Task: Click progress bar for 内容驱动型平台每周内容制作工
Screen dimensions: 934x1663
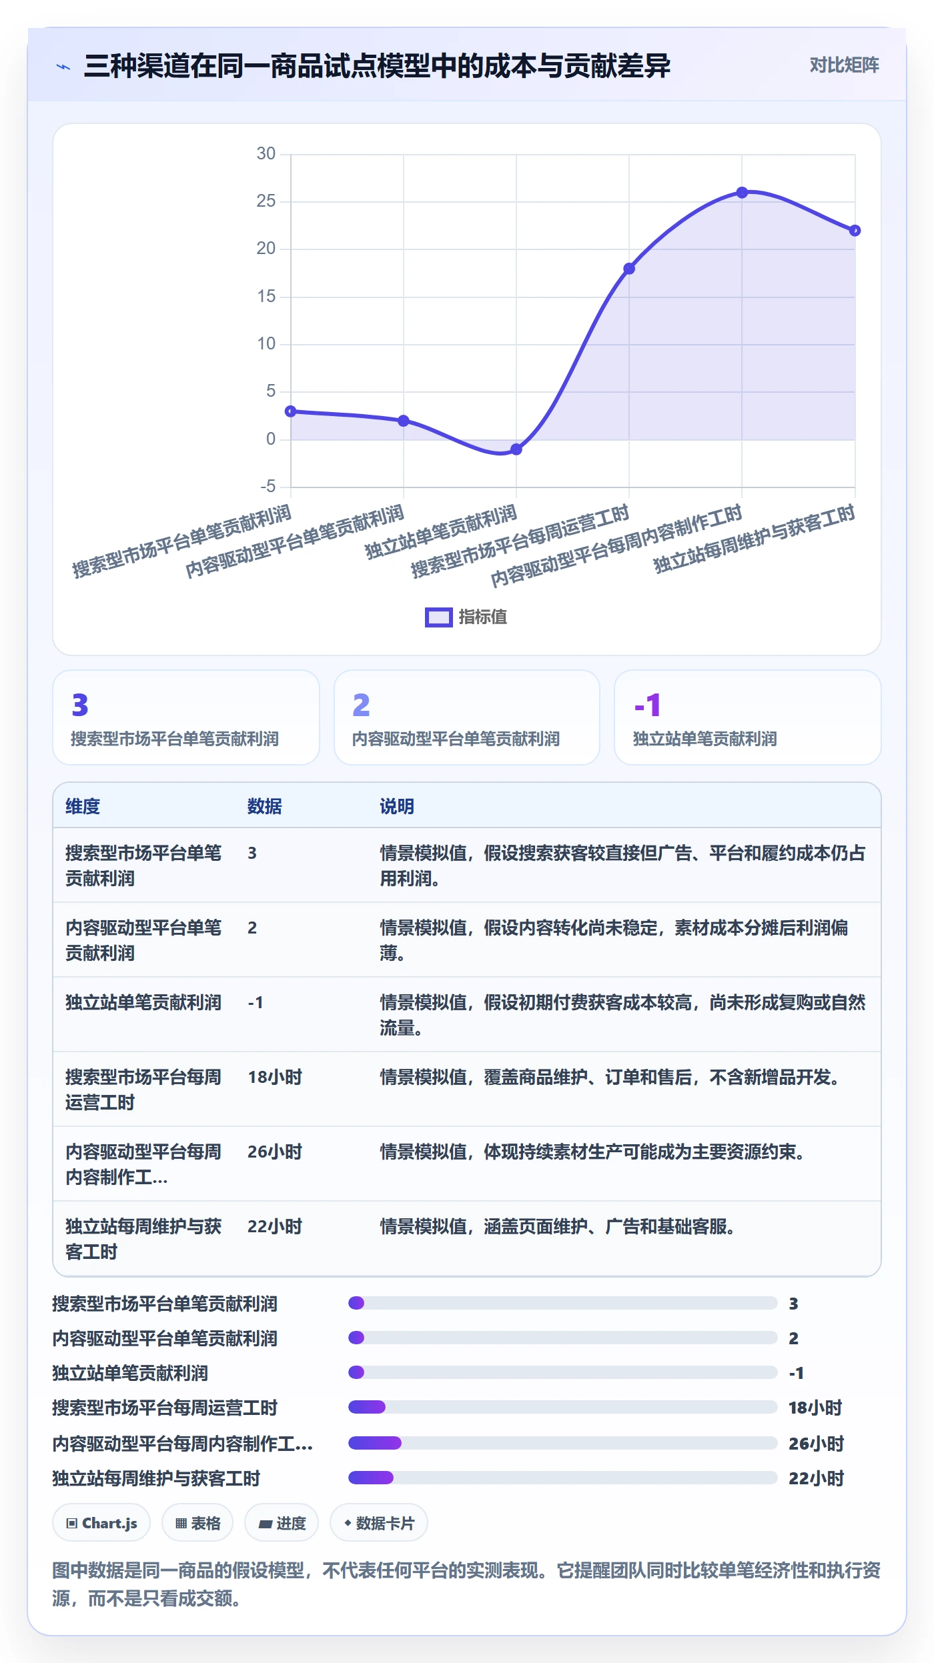Action: [x=563, y=1443]
